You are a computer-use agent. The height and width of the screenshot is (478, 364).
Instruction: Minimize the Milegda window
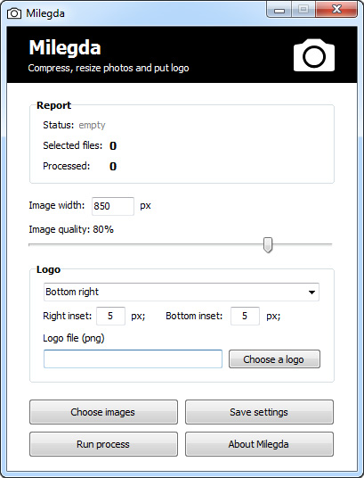[279, 10]
